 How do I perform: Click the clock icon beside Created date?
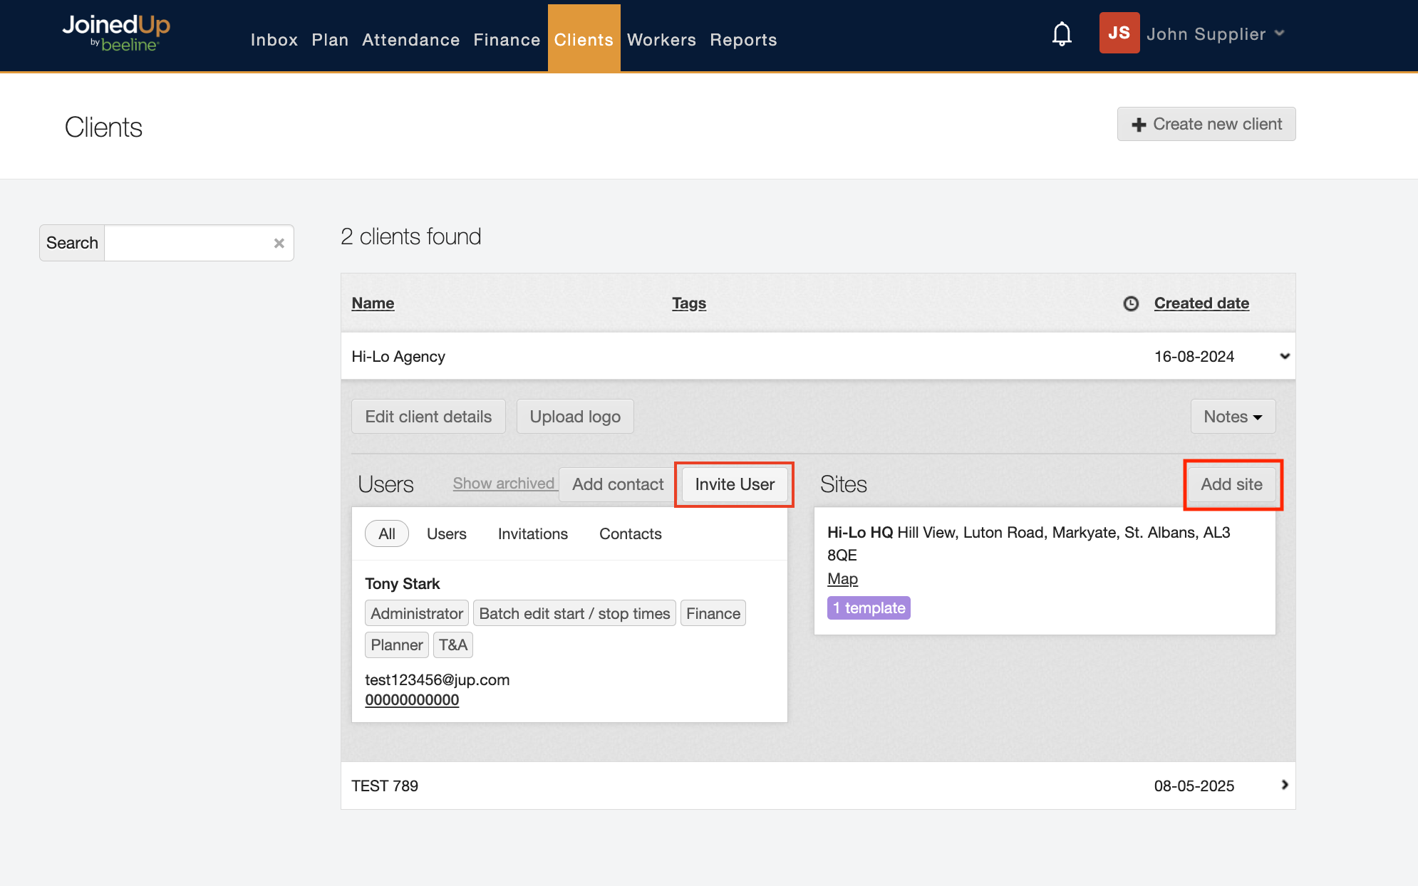[x=1131, y=303]
